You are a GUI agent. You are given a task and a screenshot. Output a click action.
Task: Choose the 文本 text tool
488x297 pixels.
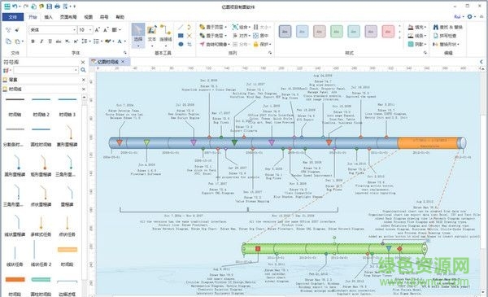pos(152,35)
